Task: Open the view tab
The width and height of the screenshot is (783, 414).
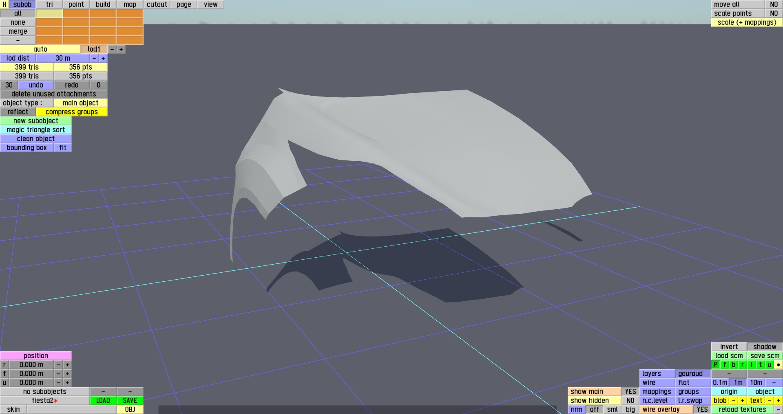Action: point(211,4)
